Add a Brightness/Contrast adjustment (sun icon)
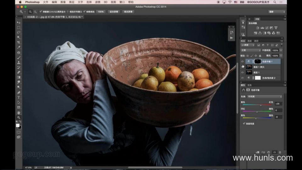302x170 pixels. (x=258, y=28)
